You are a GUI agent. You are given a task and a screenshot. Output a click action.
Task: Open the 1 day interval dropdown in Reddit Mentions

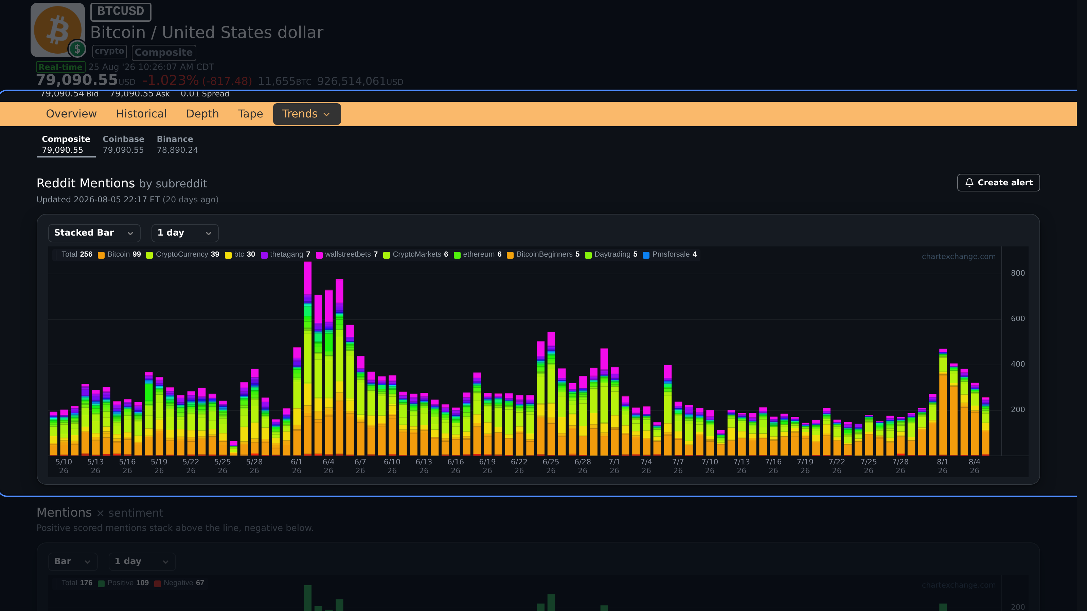[x=185, y=233]
